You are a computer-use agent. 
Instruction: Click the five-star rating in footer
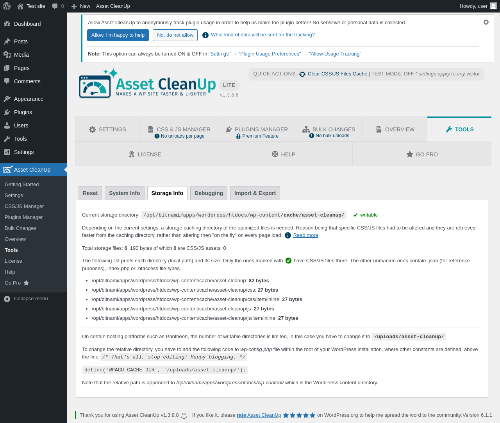pos(299,415)
